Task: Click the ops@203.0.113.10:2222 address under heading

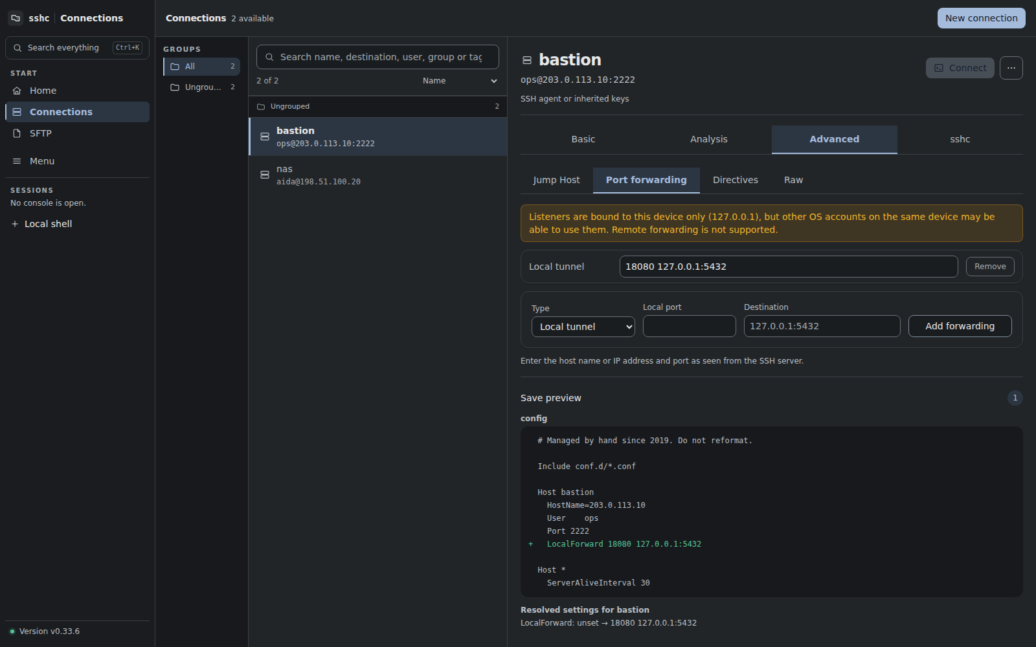Action: tap(578, 80)
